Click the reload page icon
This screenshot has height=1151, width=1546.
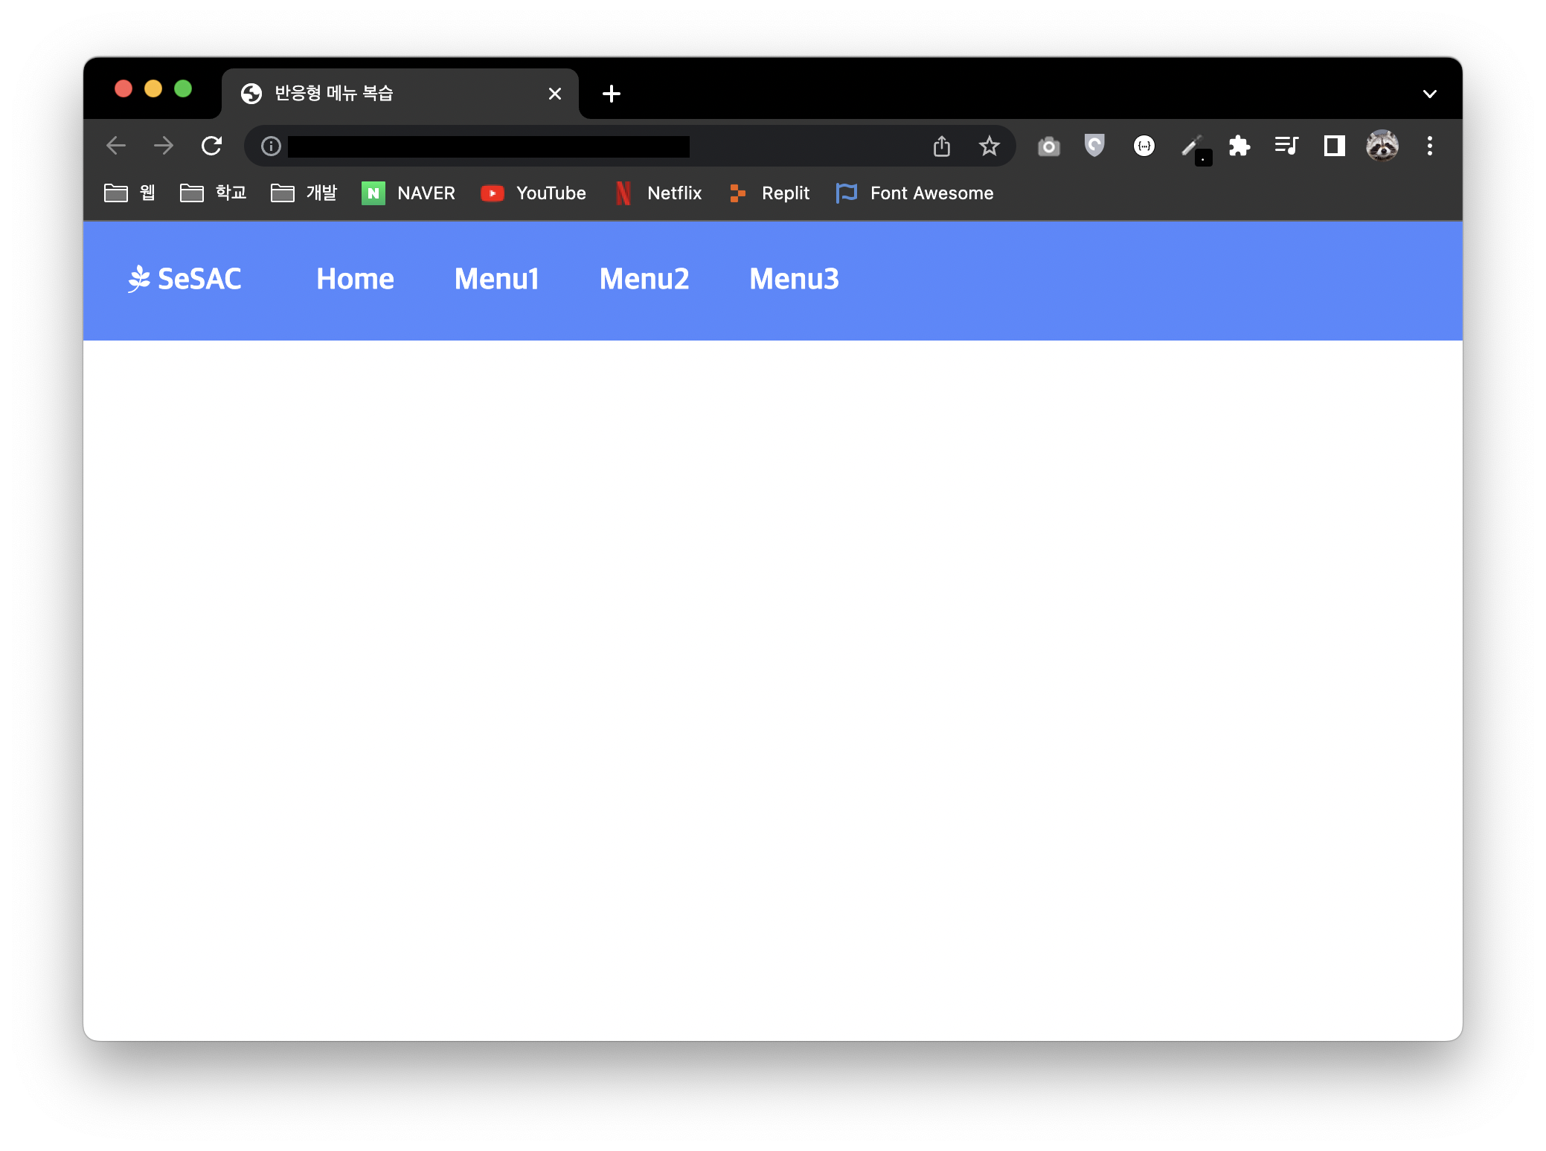[x=212, y=146]
